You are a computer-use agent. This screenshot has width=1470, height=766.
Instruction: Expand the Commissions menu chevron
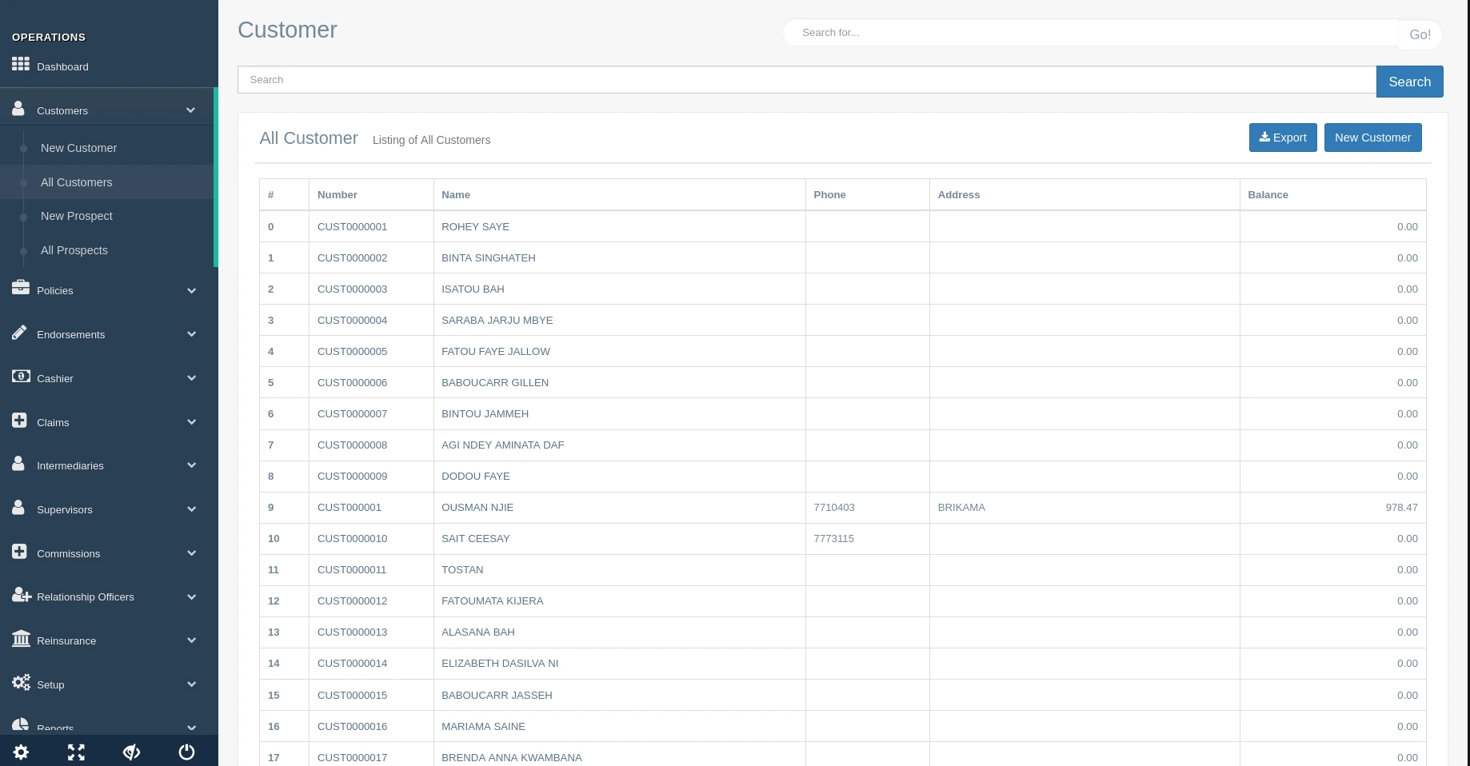point(191,553)
